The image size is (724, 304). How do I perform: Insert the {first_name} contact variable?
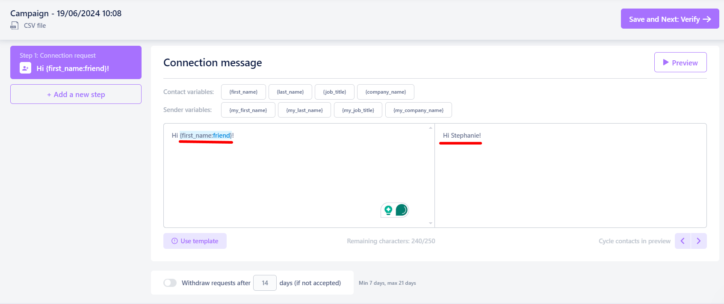[243, 92]
